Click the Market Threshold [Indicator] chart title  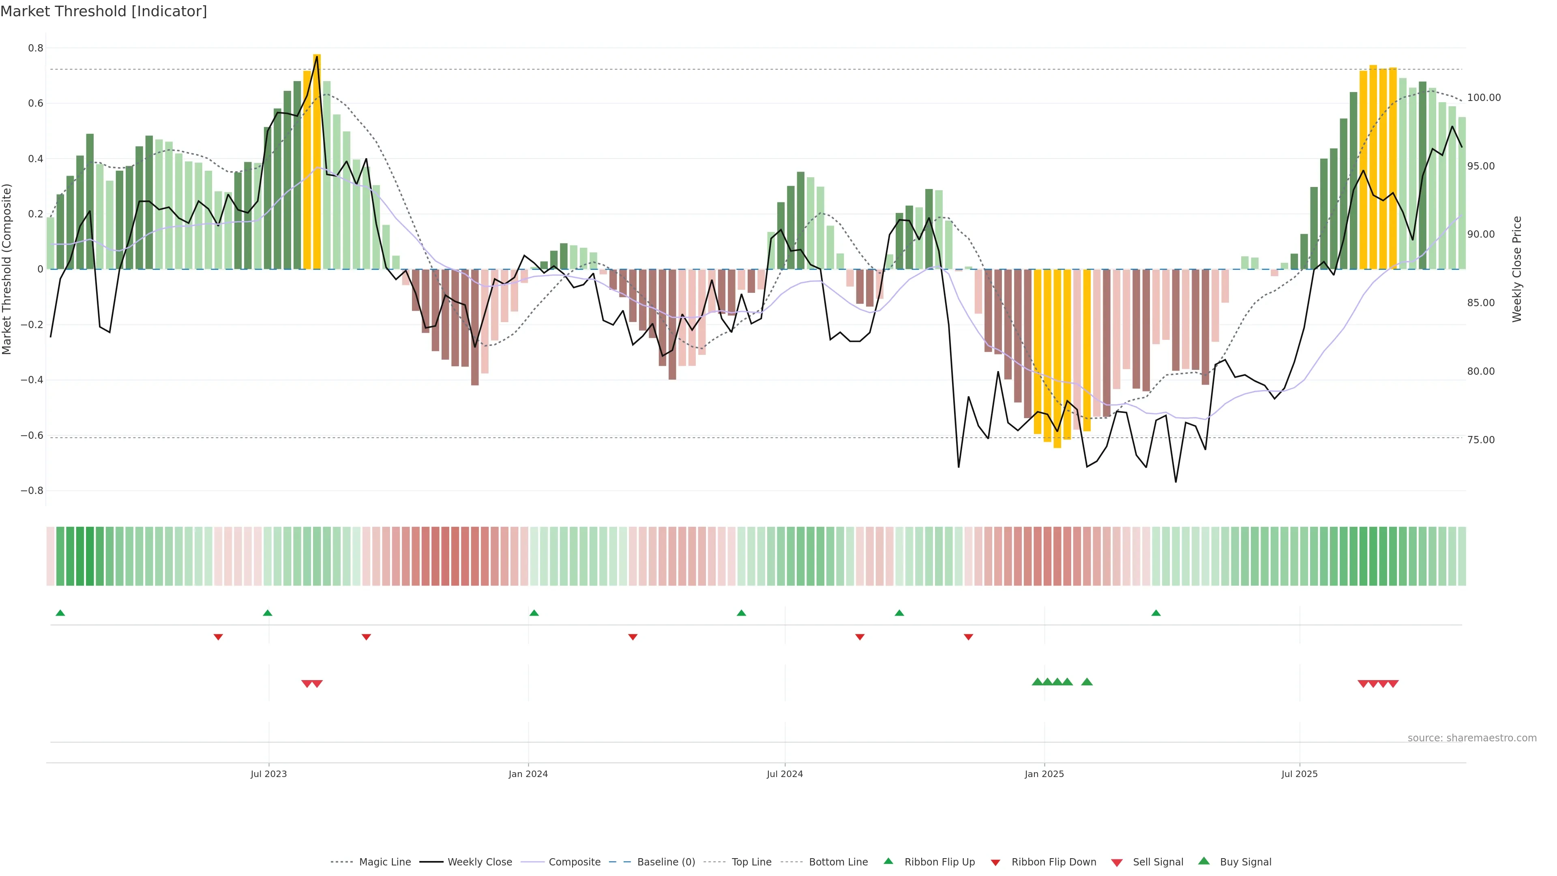(x=103, y=11)
